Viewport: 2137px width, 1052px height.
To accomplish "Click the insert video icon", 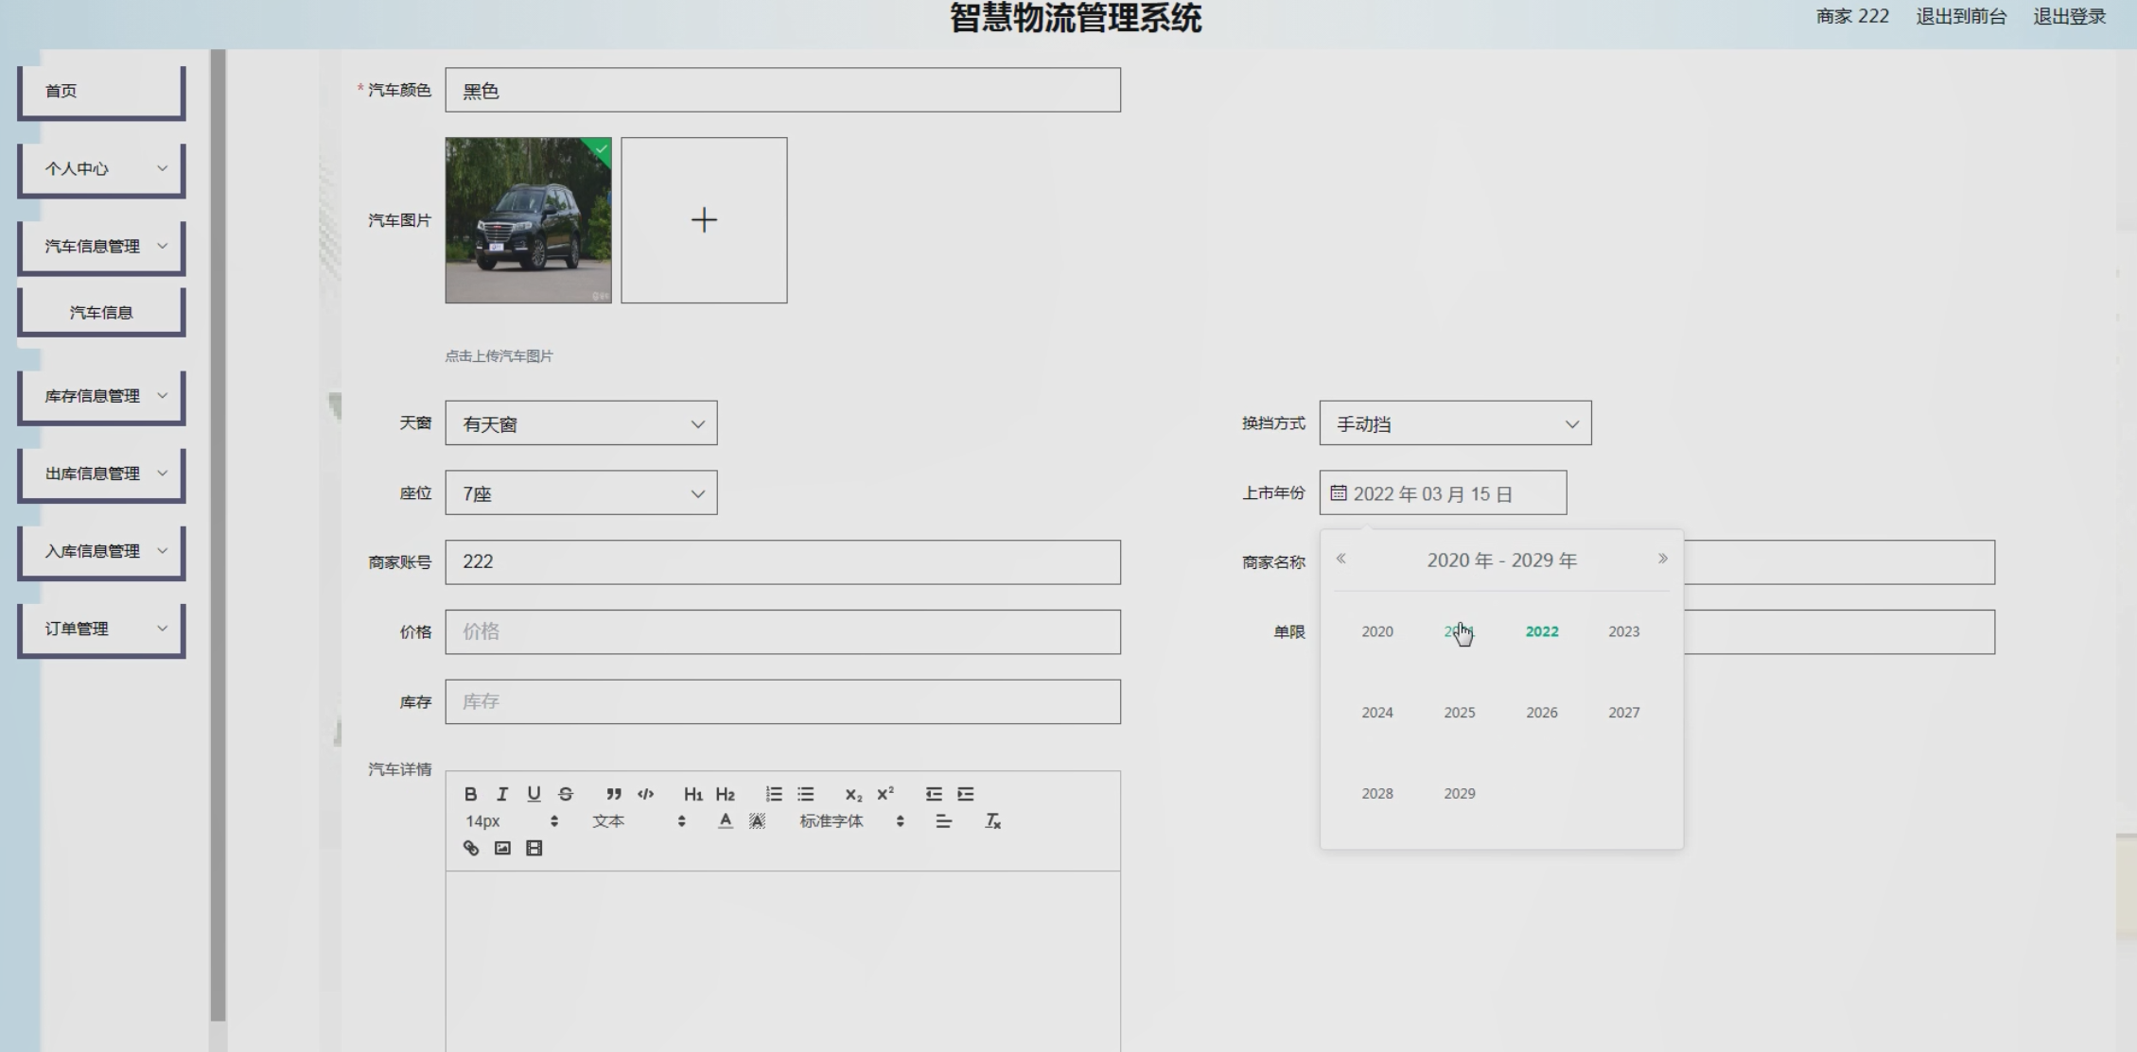I will coord(534,848).
